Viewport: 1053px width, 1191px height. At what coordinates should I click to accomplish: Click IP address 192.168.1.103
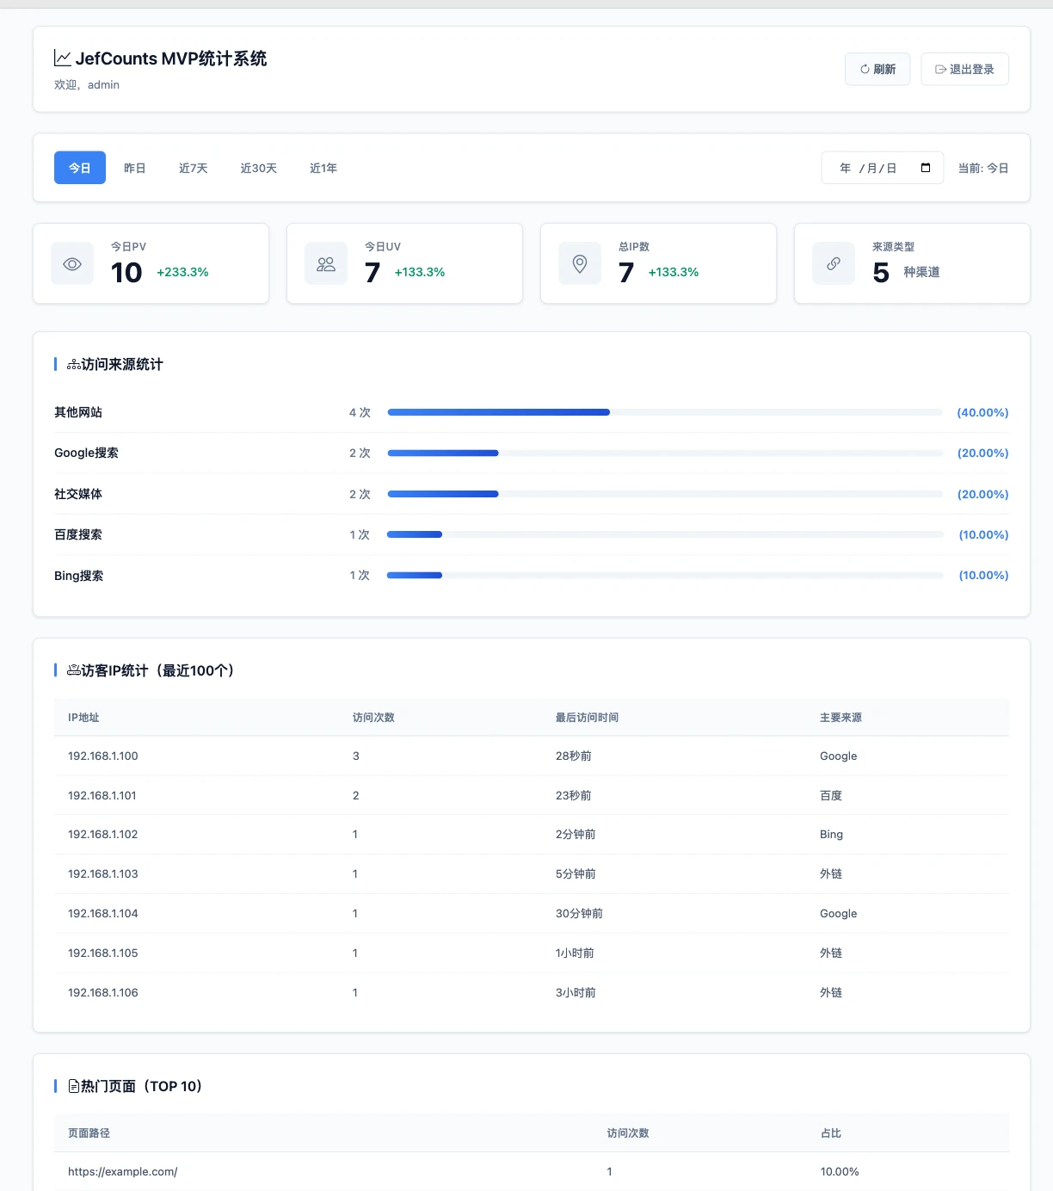coord(103,873)
